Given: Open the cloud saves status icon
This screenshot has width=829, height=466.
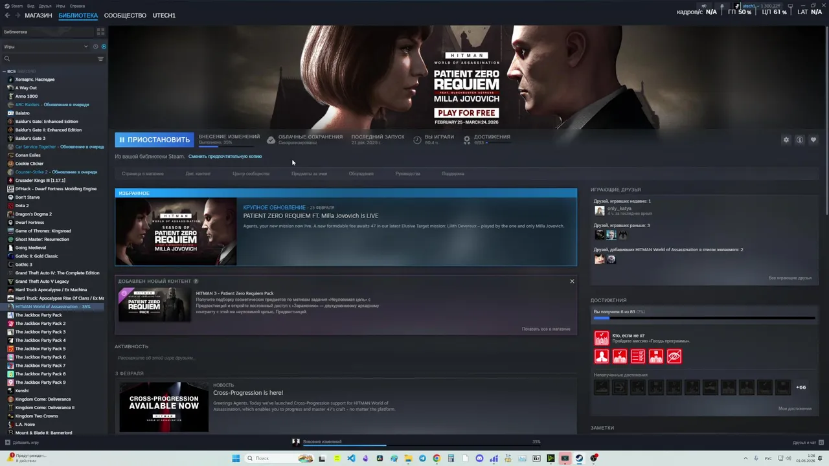Looking at the screenshot, I should pyautogui.click(x=271, y=140).
